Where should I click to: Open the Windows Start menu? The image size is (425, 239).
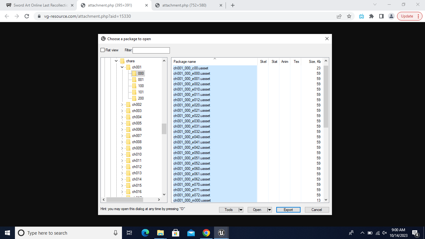[7, 233]
